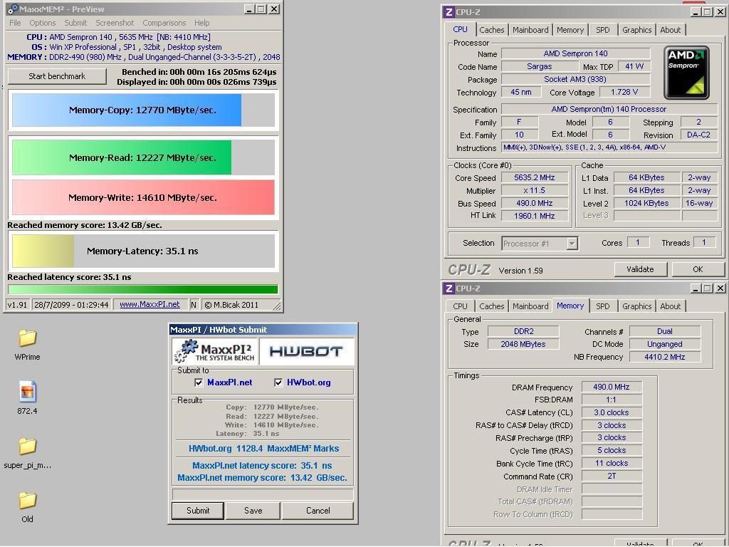Click the Memory-Write 14610 MByte/sec bar

tap(143, 198)
